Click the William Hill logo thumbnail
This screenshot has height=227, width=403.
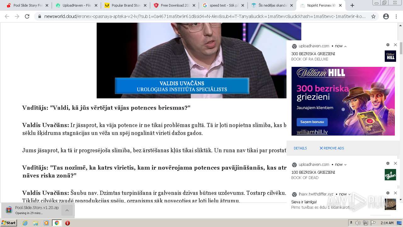click(x=390, y=56)
